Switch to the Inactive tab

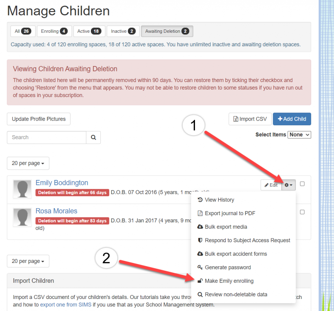[x=123, y=31]
